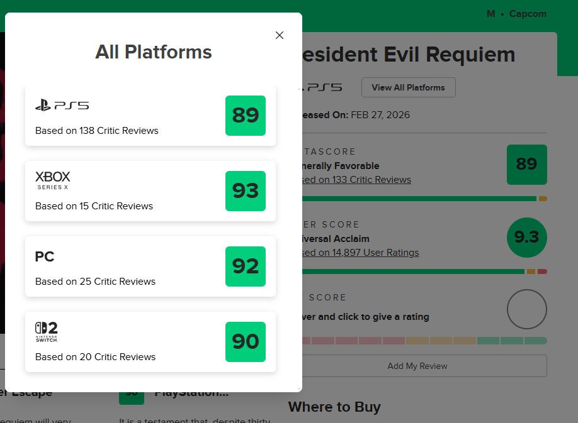The image size is (578, 423).
Task: Open Switch 2 score badge showing 90
Action: 246,342
